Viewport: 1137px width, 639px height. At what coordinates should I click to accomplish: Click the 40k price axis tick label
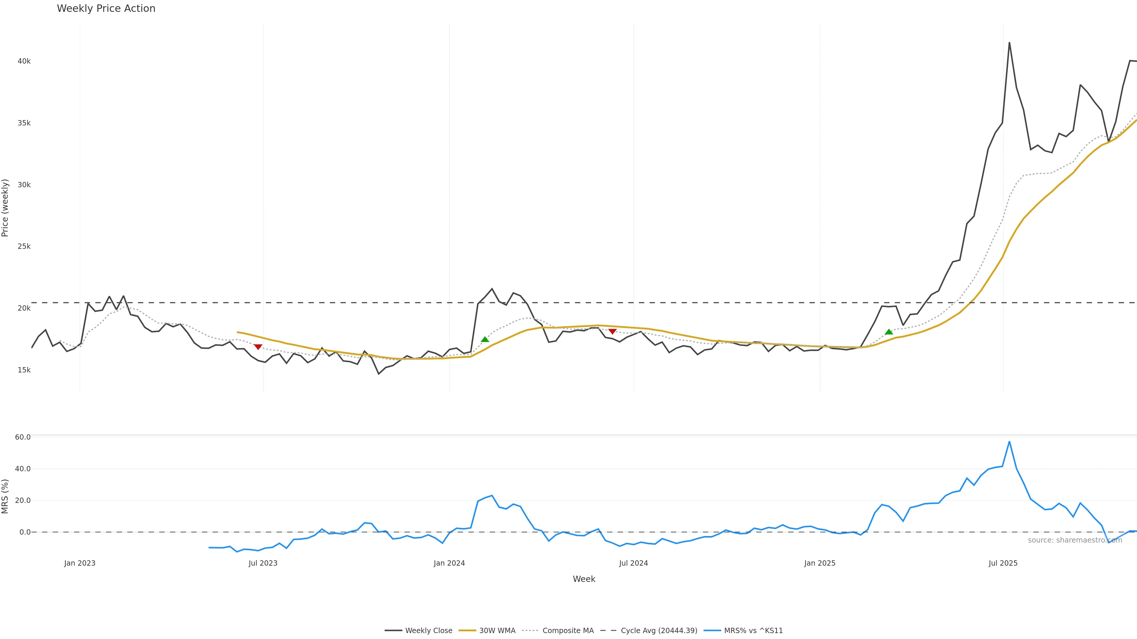coord(24,61)
